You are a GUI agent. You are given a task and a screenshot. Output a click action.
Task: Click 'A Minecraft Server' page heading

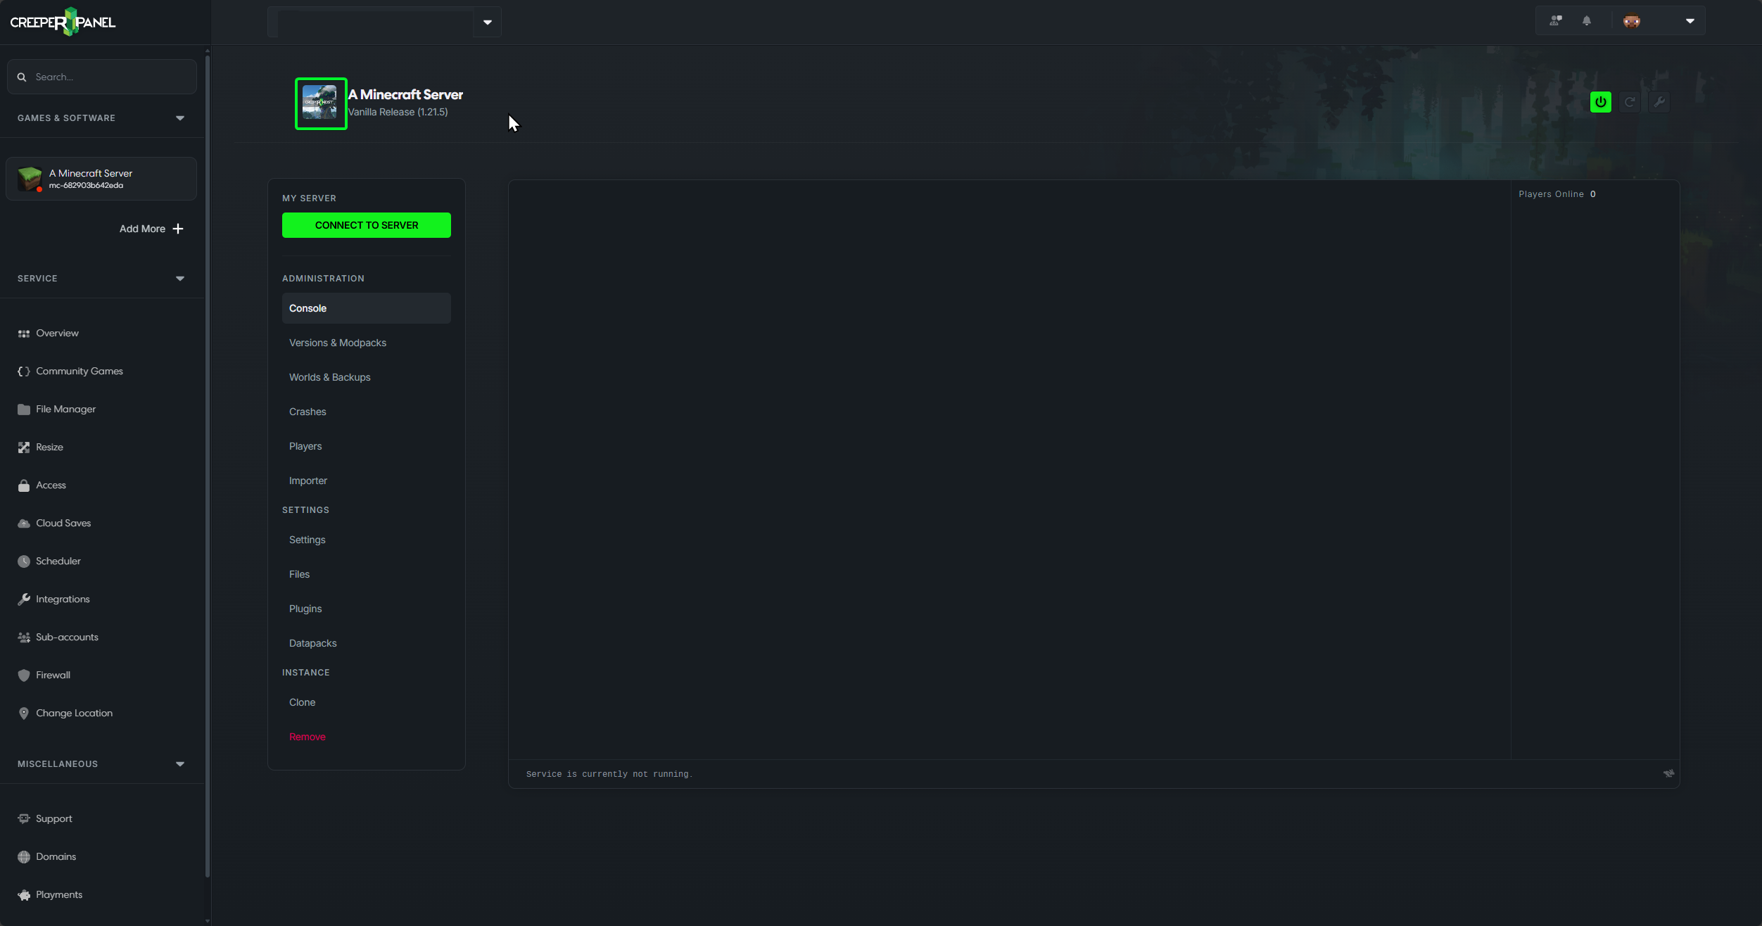[405, 94]
